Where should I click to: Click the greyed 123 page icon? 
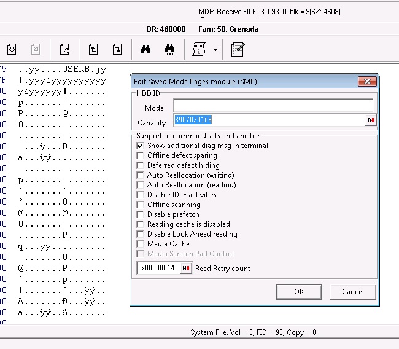[36, 49]
